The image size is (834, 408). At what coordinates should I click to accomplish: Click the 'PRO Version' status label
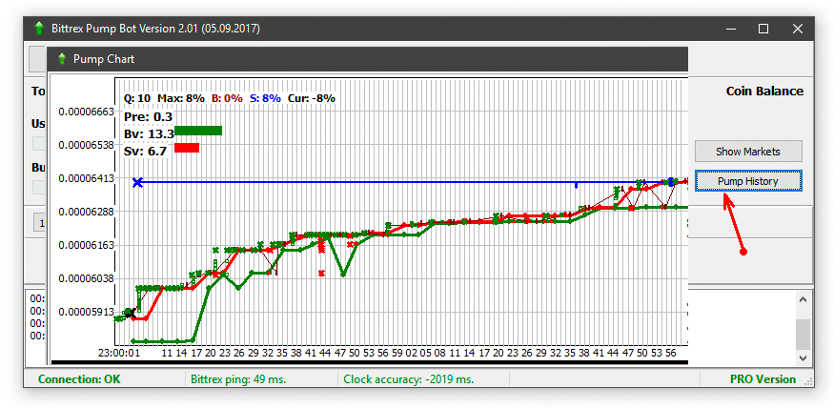point(763,379)
